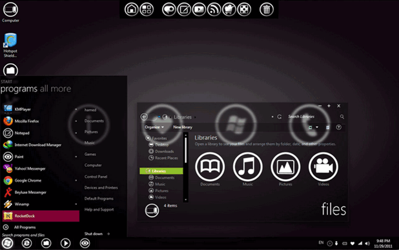Select Downloads under Favorites
The image size is (399, 250).
coord(161,151)
